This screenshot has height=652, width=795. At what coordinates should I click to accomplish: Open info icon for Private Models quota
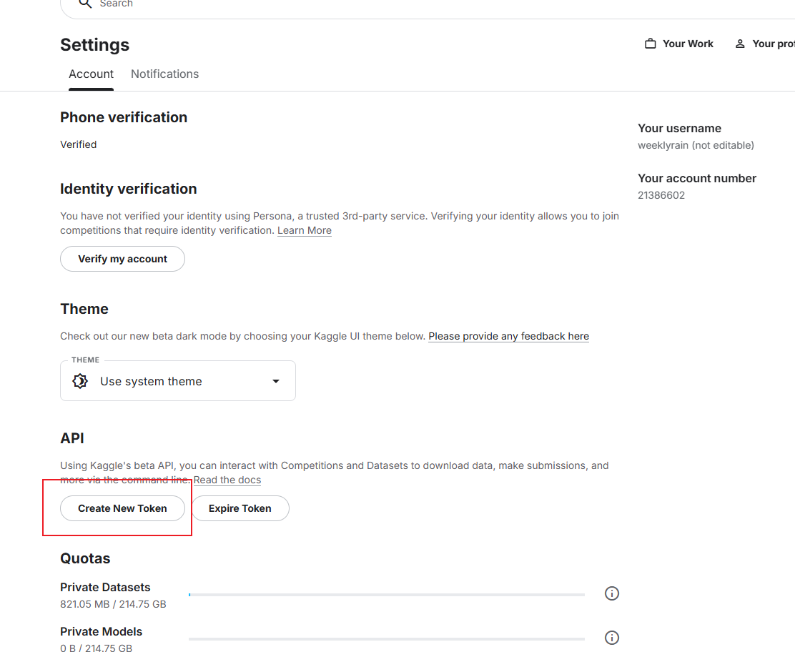(x=612, y=637)
